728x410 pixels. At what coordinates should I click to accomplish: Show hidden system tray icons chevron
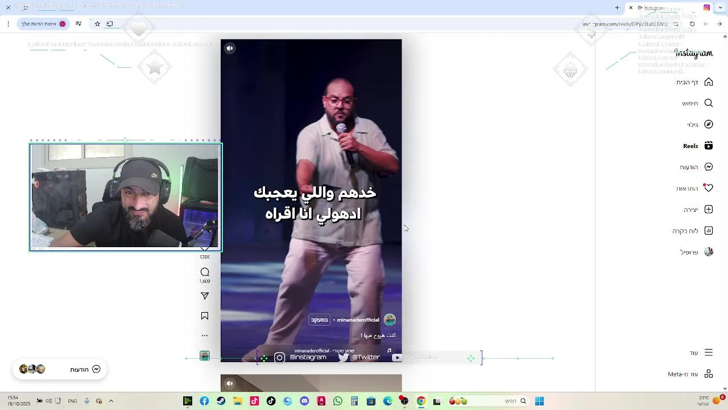click(x=111, y=401)
